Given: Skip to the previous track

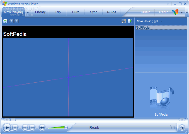Looking at the screenshot, I should tap(25, 128).
